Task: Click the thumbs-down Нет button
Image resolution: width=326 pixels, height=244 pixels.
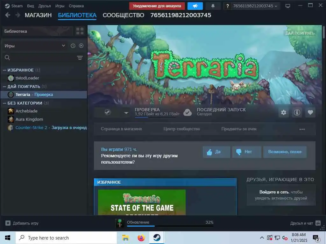Action: pos(247,152)
